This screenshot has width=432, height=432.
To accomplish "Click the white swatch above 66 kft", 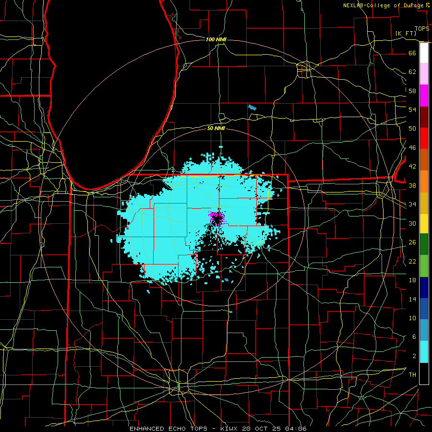I will click(424, 53).
